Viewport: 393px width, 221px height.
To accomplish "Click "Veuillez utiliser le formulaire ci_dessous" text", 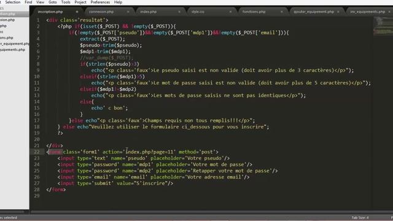I will [x=150, y=127].
